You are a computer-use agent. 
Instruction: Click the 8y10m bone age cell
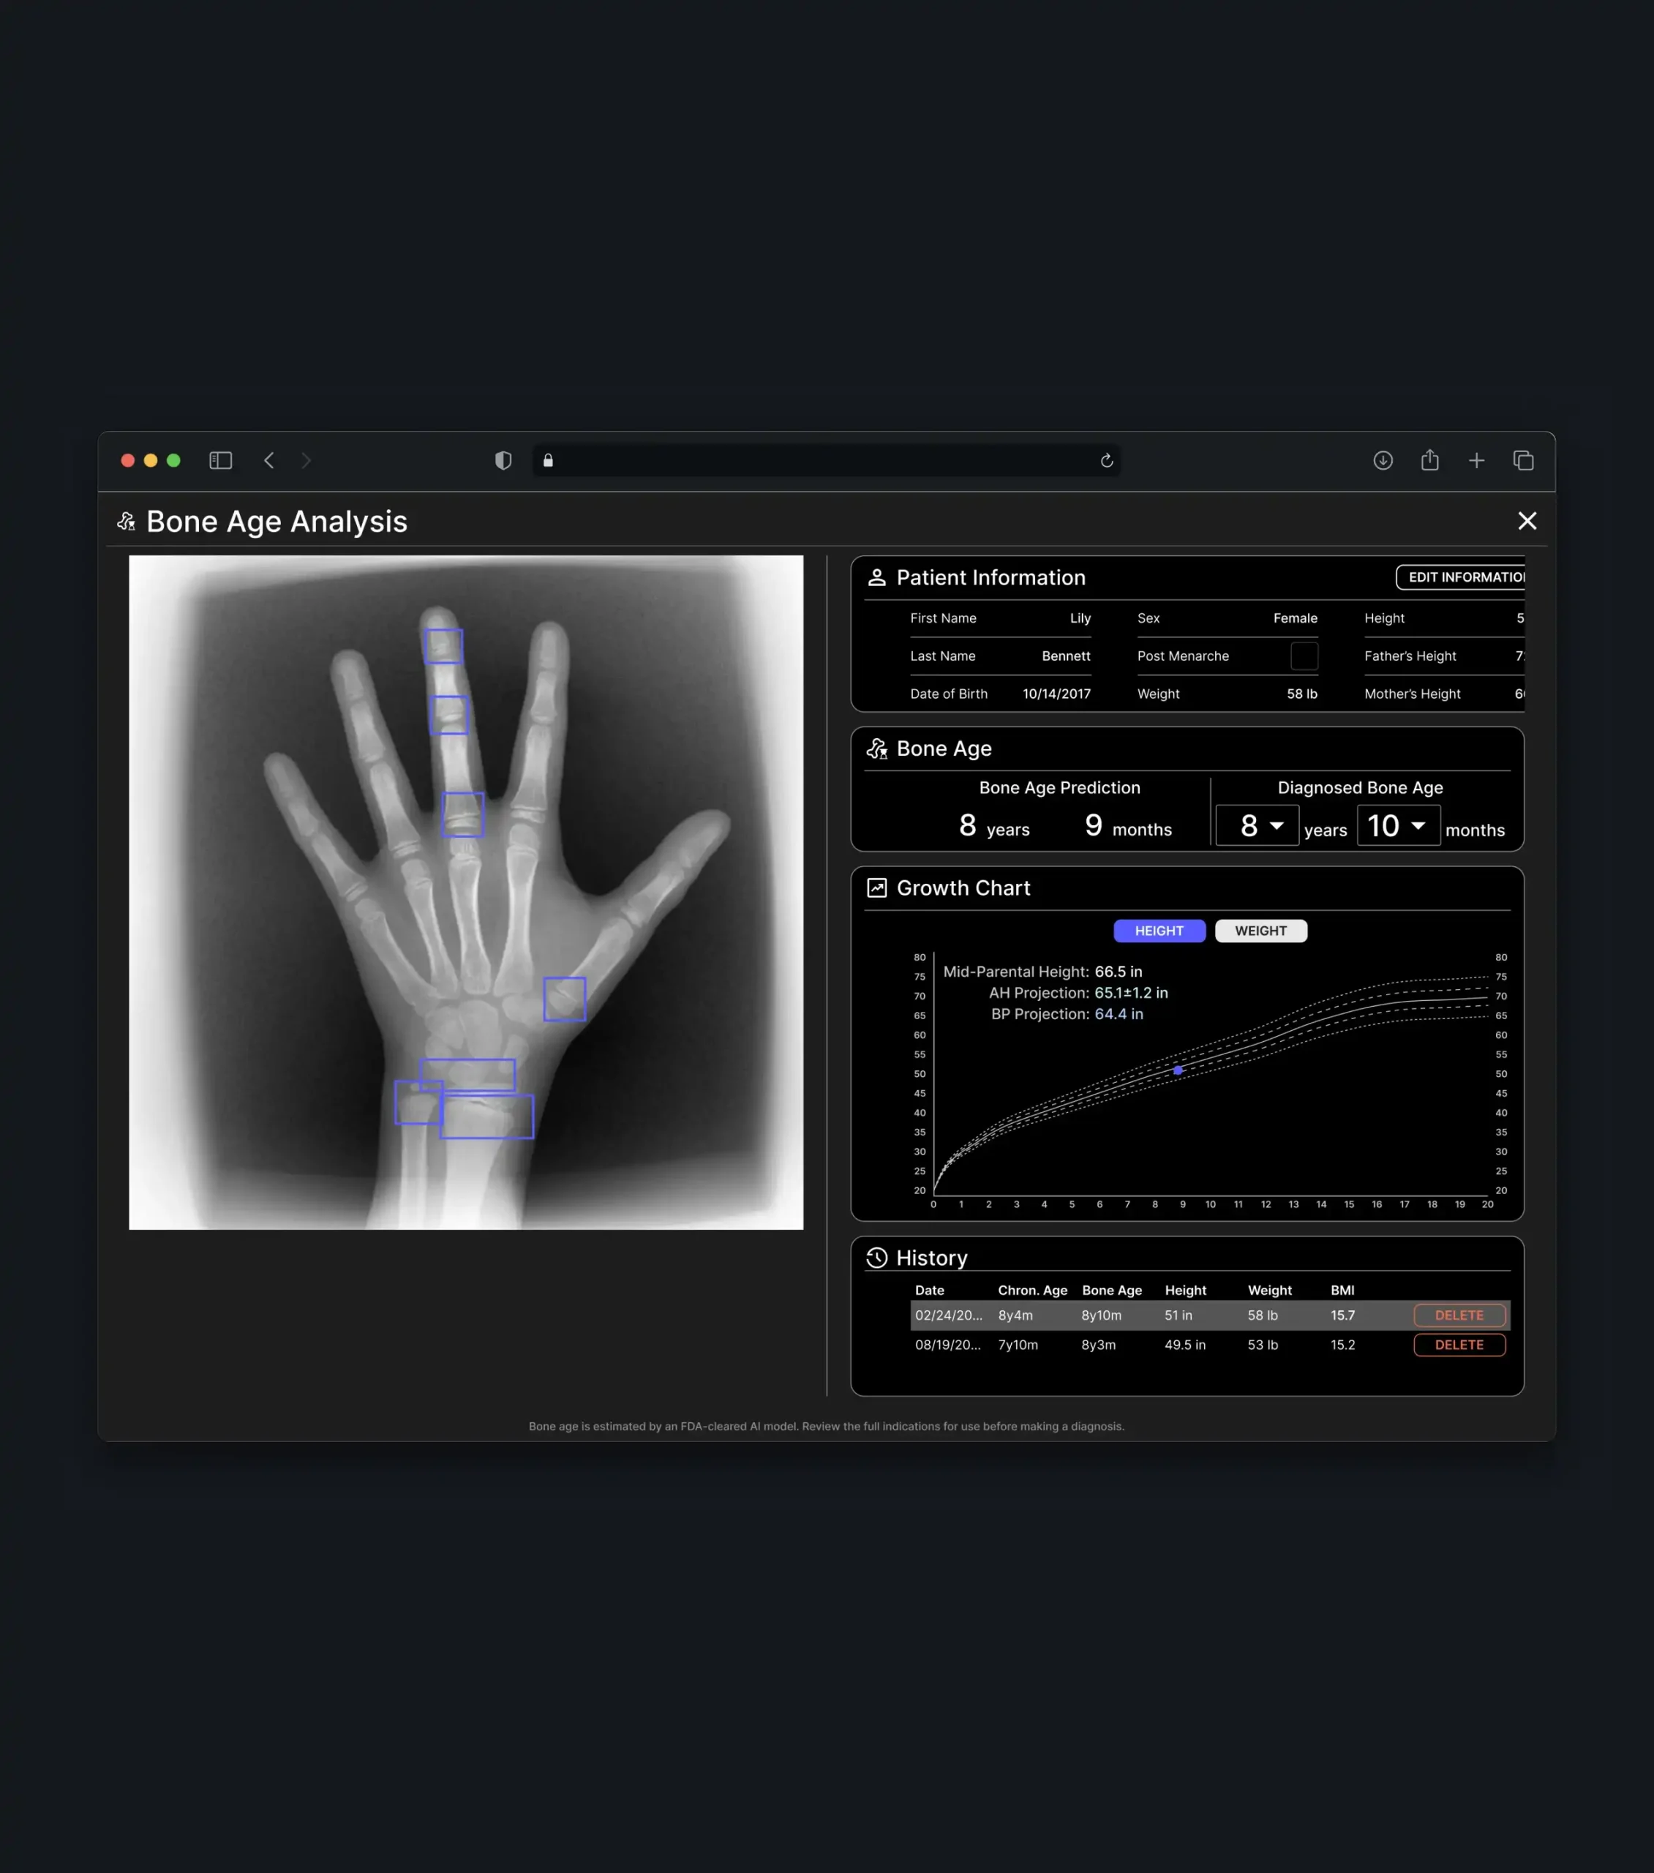pos(1102,1315)
